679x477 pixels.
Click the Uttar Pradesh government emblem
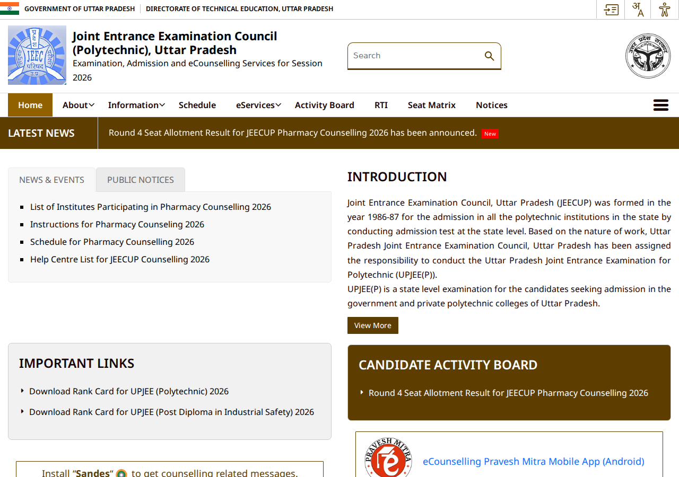(648, 56)
